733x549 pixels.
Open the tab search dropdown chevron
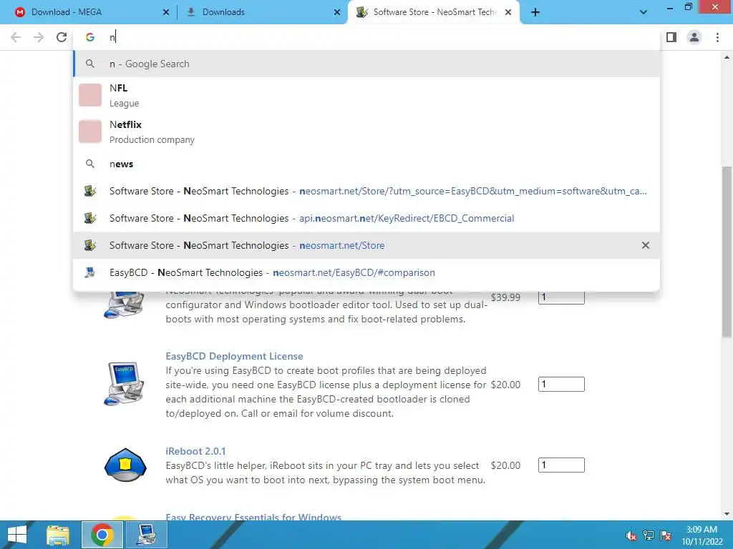point(644,12)
